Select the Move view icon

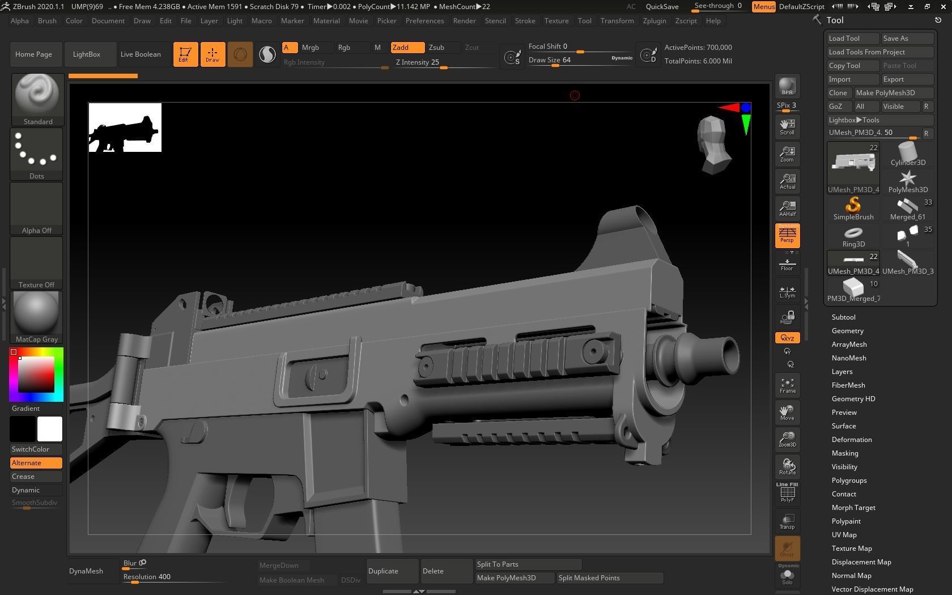(787, 413)
